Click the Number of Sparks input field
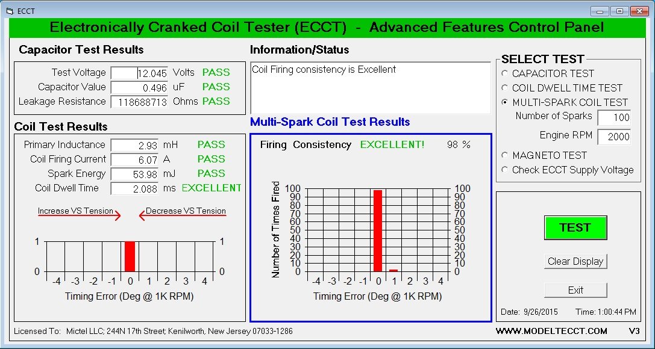This screenshot has width=655, height=349. pos(614,117)
